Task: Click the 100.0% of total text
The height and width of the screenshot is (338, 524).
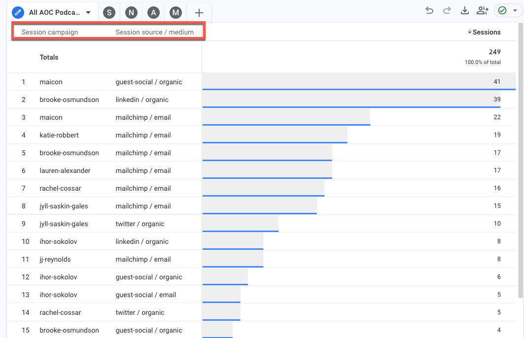Action: pyautogui.click(x=483, y=62)
